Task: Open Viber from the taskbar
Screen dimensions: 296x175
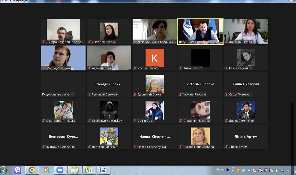Action: (18, 170)
